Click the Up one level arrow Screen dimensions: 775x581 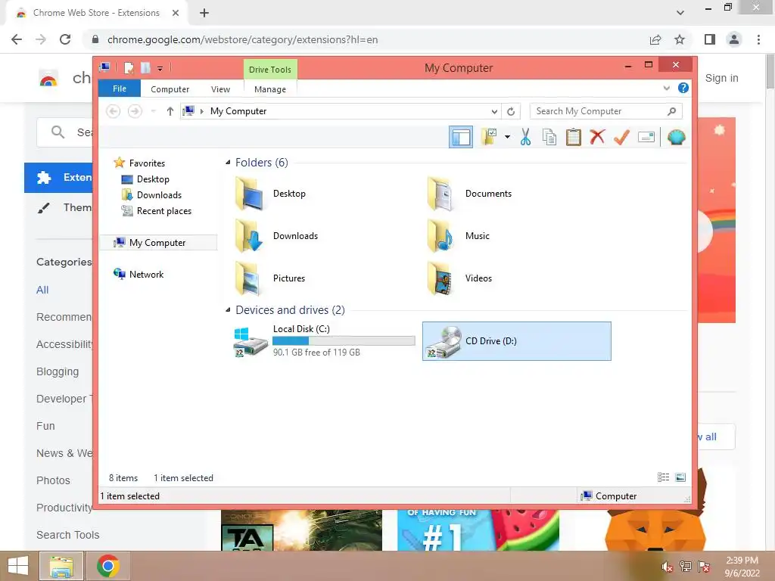point(170,111)
